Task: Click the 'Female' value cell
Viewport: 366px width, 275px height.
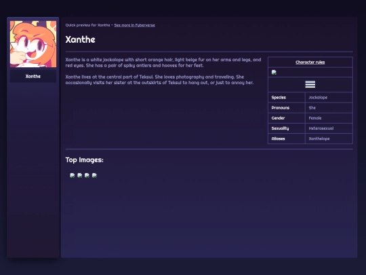Action: [329, 118]
